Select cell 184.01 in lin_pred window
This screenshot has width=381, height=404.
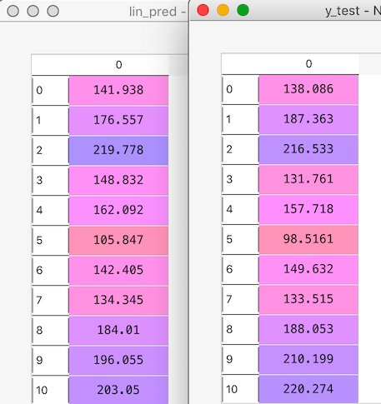point(118,330)
